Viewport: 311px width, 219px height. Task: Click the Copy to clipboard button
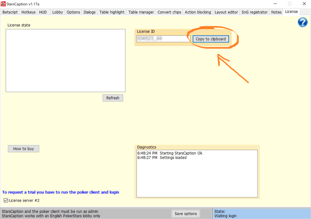211,39
